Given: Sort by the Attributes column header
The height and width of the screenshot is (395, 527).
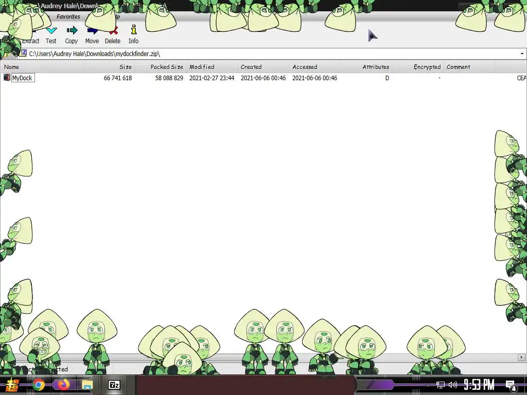Looking at the screenshot, I should (366, 67).
